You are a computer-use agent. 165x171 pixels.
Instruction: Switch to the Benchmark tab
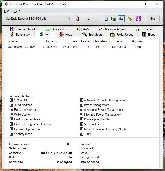pyautogui.click(x=20, y=35)
